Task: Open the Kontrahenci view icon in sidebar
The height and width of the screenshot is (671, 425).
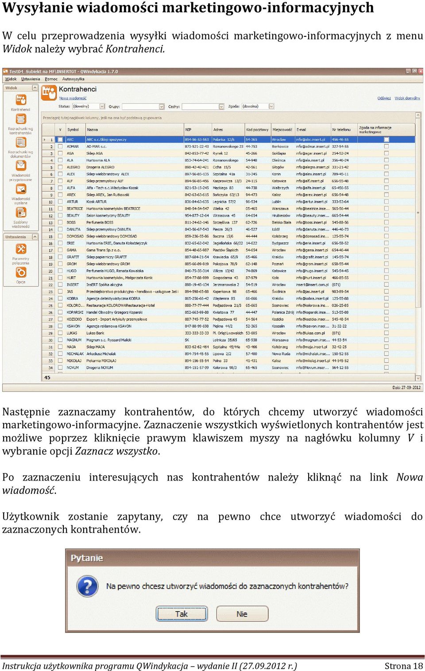Action: (x=21, y=100)
